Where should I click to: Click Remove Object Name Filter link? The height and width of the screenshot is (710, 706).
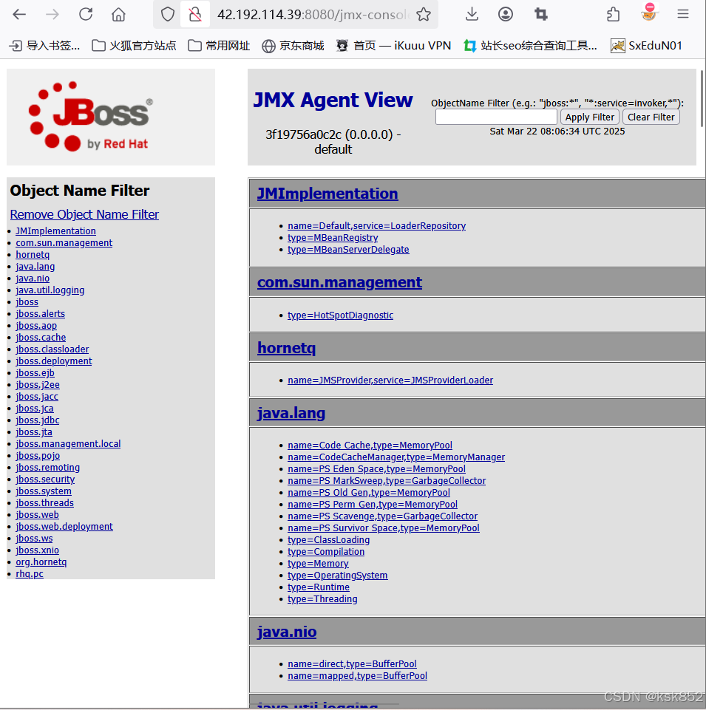click(x=84, y=214)
